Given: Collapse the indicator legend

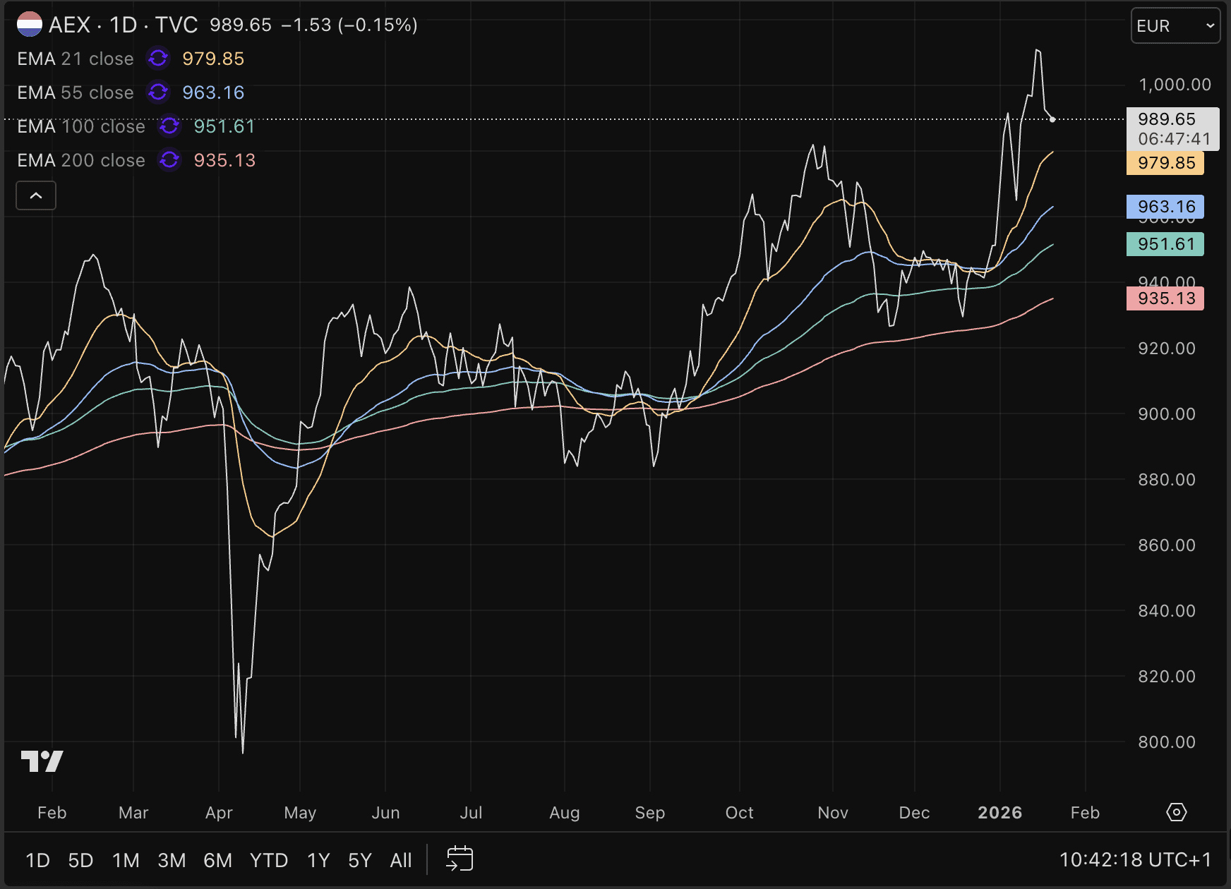Looking at the screenshot, I should (36, 195).
